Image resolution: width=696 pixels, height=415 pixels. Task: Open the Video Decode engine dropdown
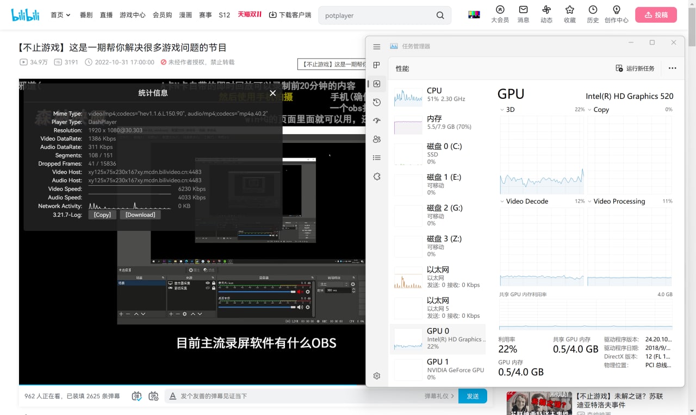pyautogui.click(x=502, y=202)
